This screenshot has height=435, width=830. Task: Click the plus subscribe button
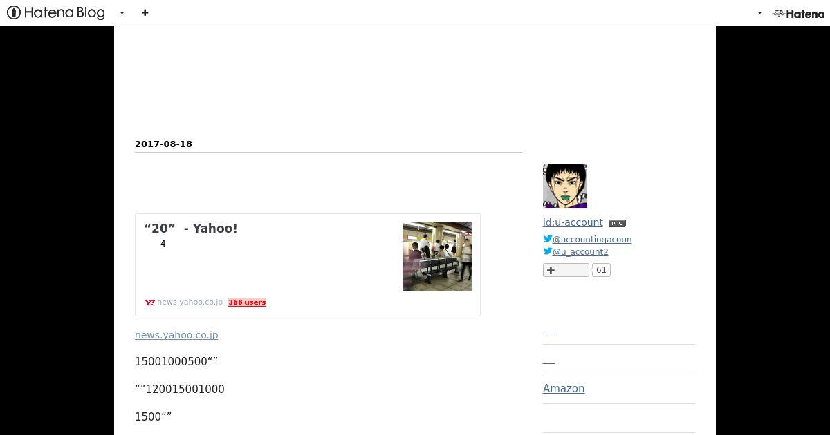(x=566, y=270)
